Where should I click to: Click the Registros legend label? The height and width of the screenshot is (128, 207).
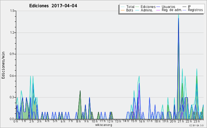[x=195, y=10]
